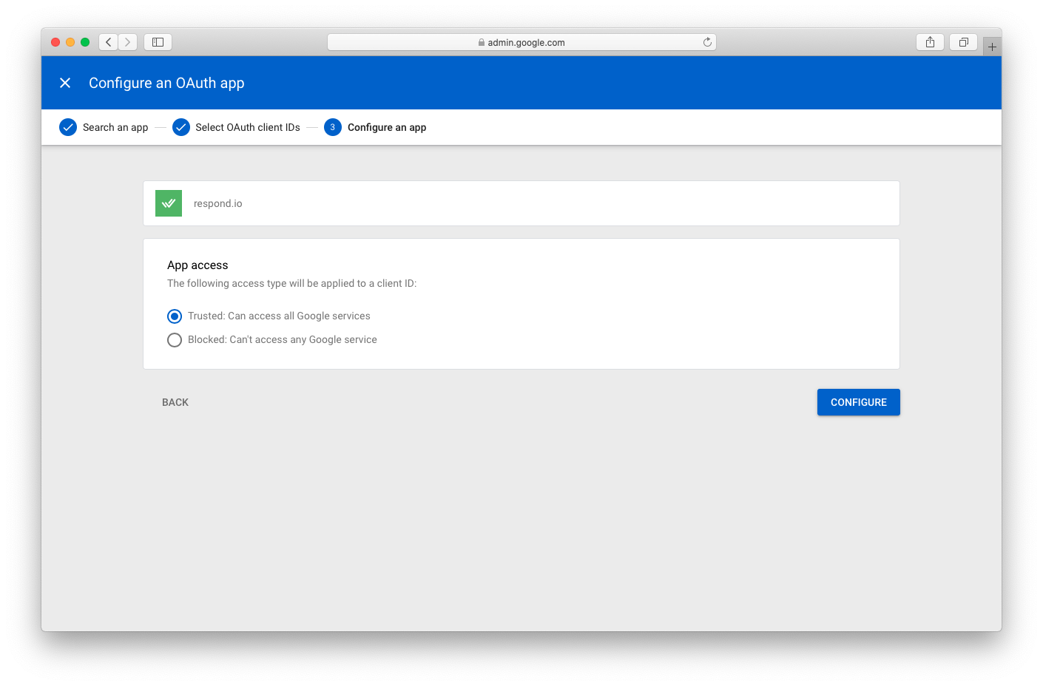Image resolution: width=1043 pixels, height=686 pixels.
Task: Click the checkmark icon for Search an app step
Action: point(68,127)
